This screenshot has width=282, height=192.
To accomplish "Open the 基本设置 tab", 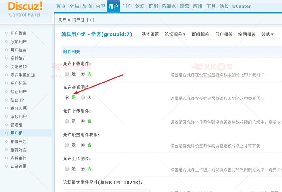I will [150, 34].
